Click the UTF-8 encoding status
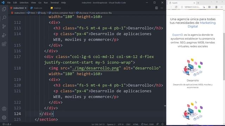This screenshot has height=126, width=225. [x=121, y=124]
